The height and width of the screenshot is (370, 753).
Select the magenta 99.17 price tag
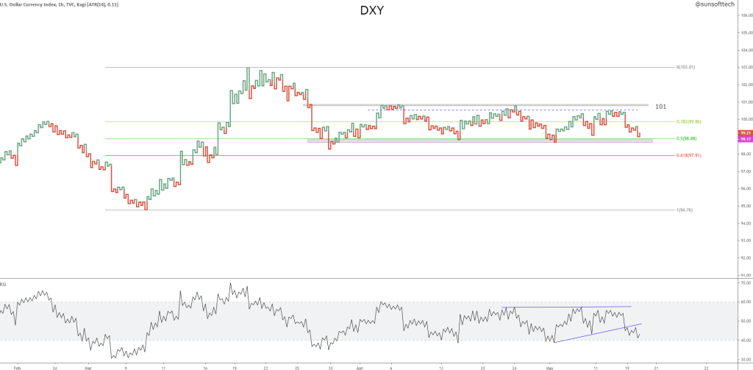(745, 139)
